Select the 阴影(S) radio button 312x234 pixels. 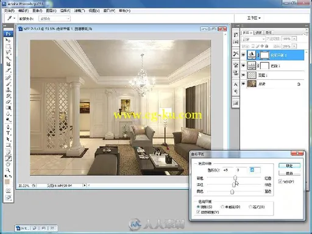click(x=199, y=207)
